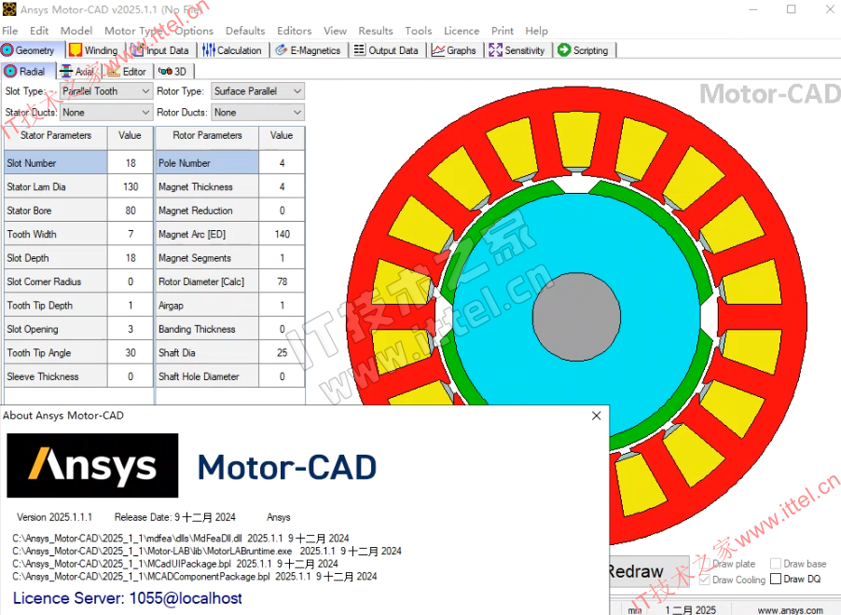Edit the Stator Lam Dia value
Screen dimensions: 841x615
[x=131, y=186]
